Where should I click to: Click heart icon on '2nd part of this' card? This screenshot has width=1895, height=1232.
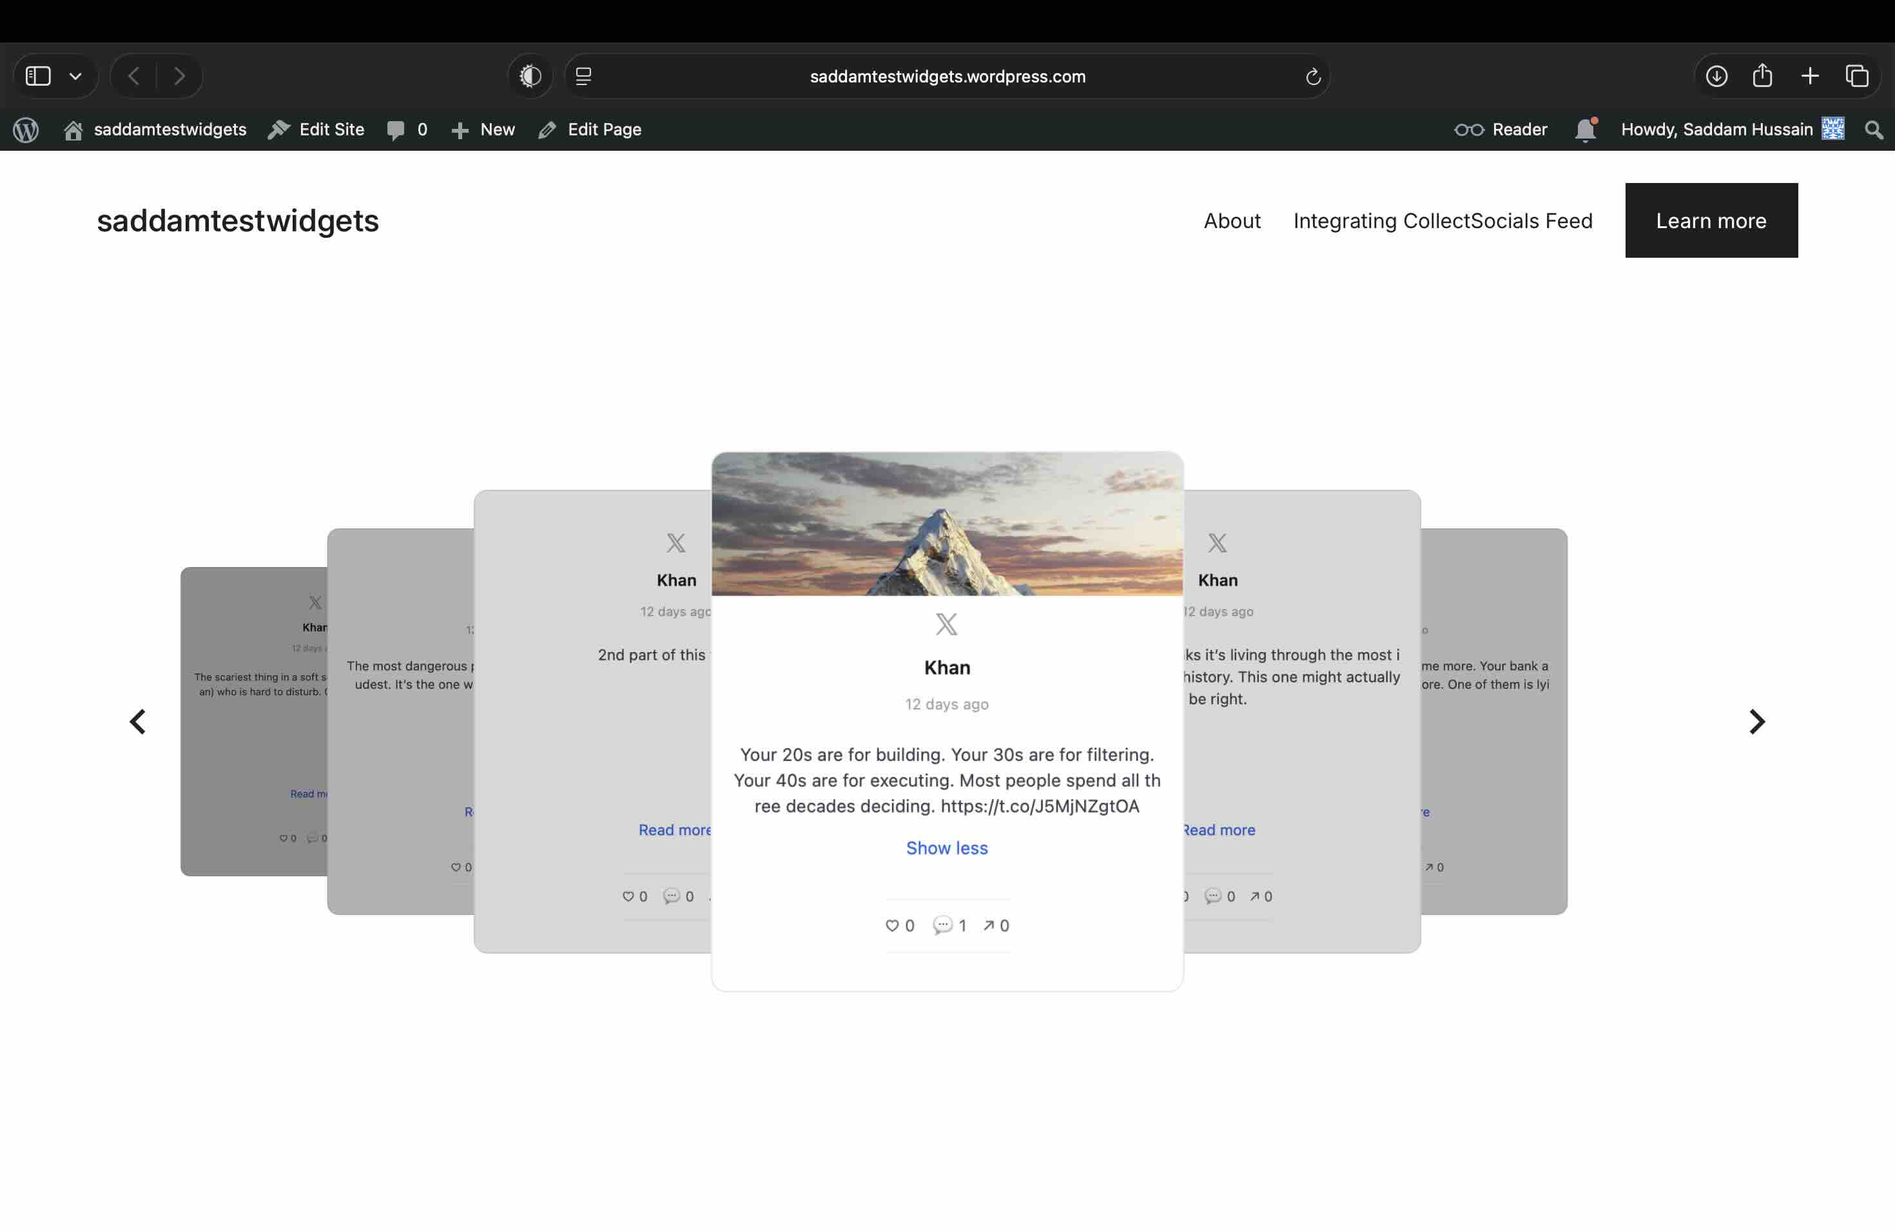628,896
